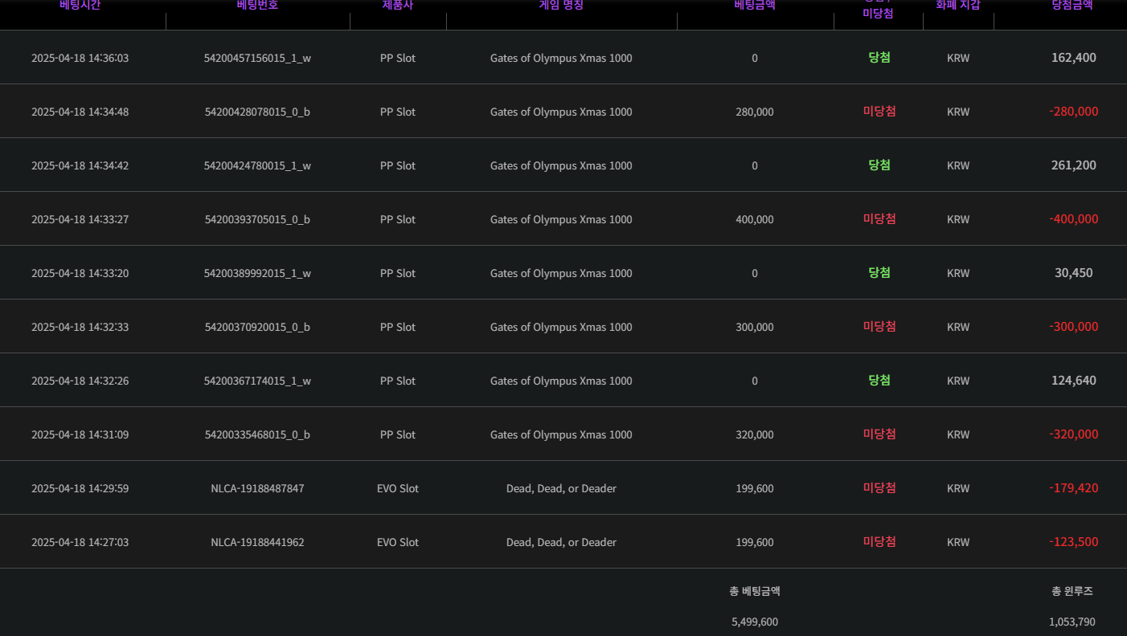Click the winning amount 30,450
This screenshot has width=1127, height=636.
[x=1073, y=273]
